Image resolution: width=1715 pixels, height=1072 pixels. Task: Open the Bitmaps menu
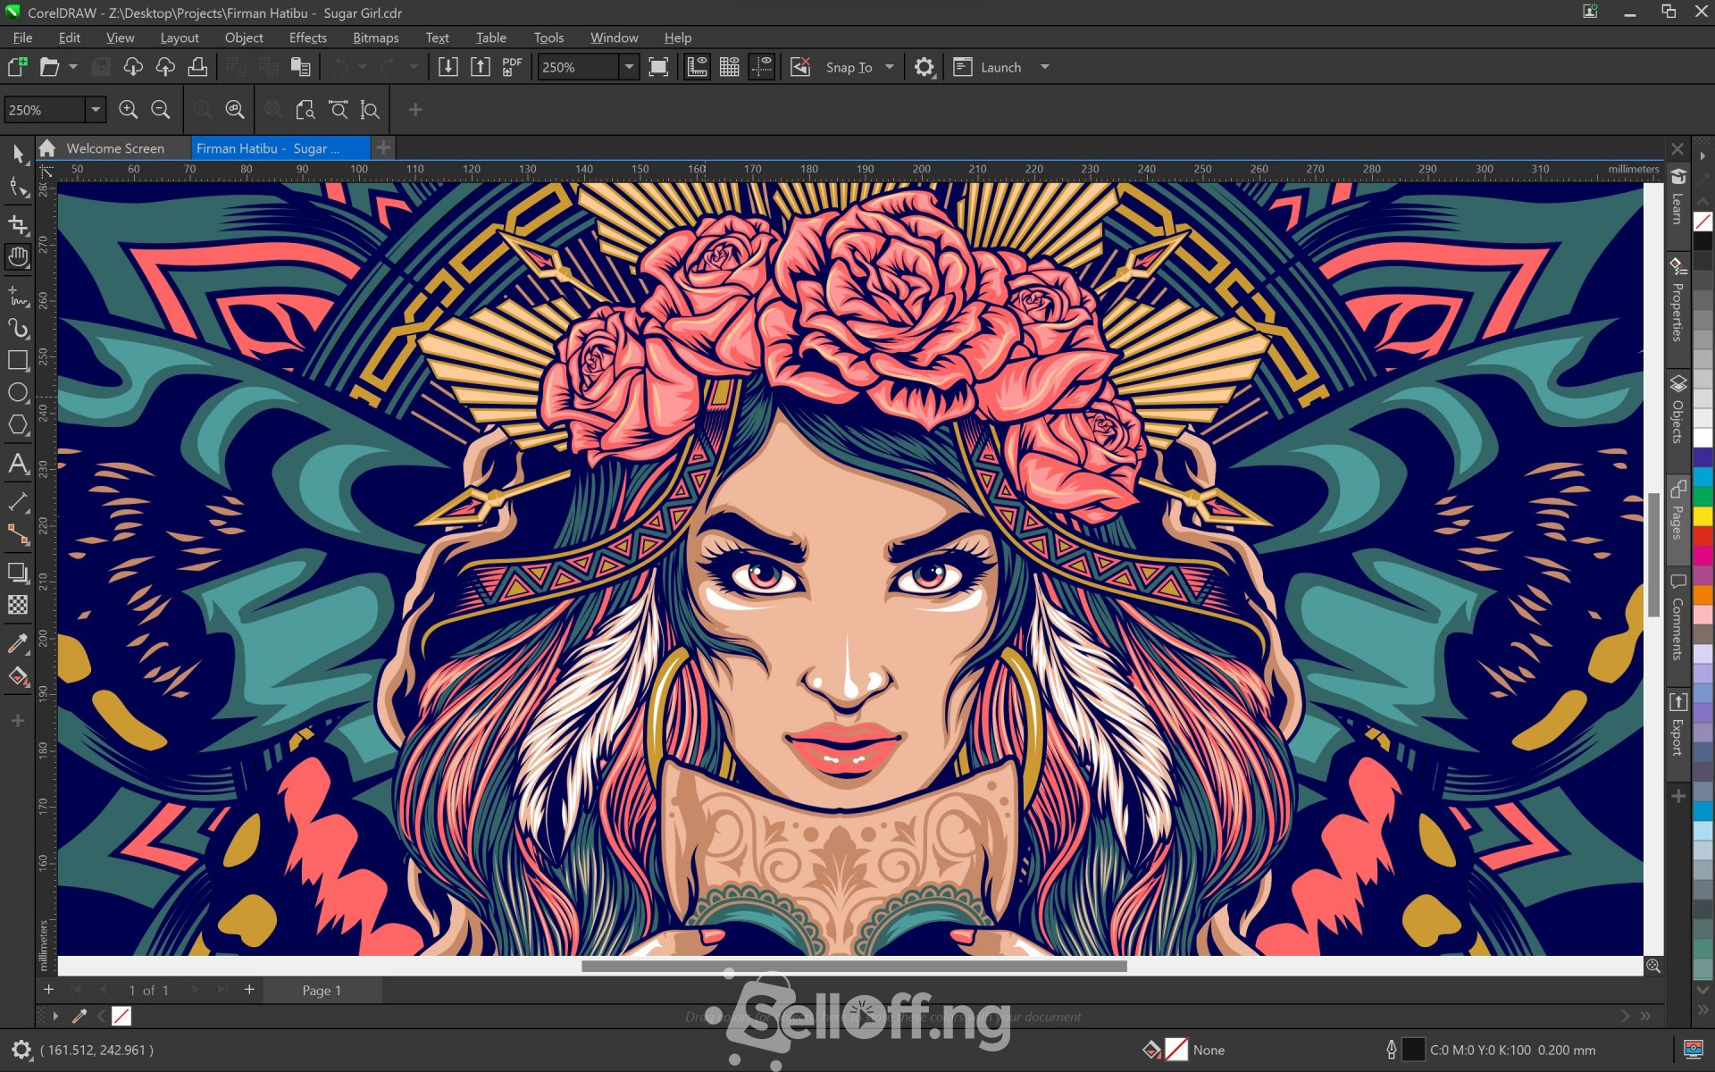click(x=376, y=38)
